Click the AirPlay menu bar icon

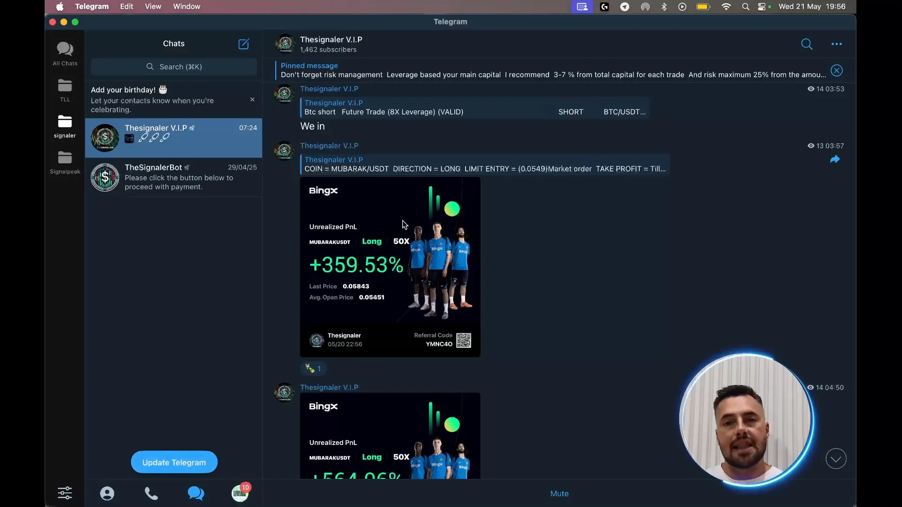point(645,7)
